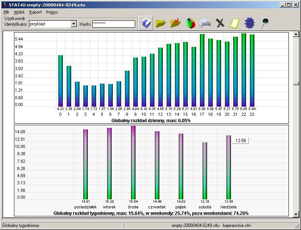
Task: Click the hour 12 label on daily axis
Action: tap(160, 114)
